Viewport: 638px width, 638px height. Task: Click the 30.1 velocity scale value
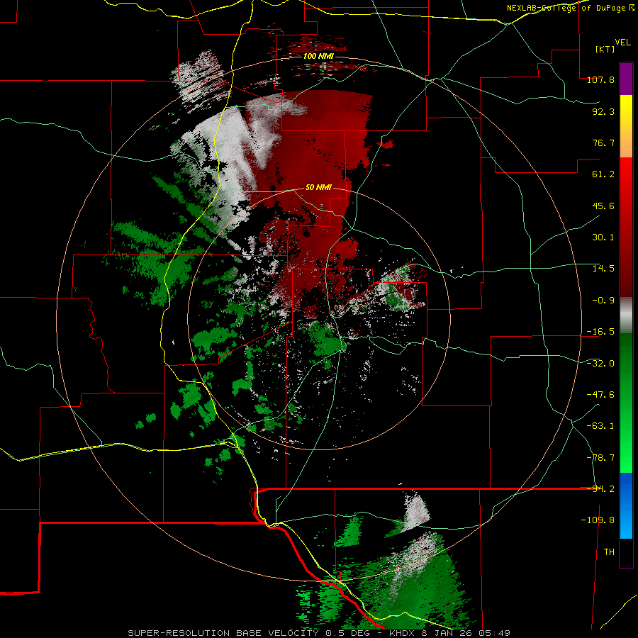[x=603, y=237]
